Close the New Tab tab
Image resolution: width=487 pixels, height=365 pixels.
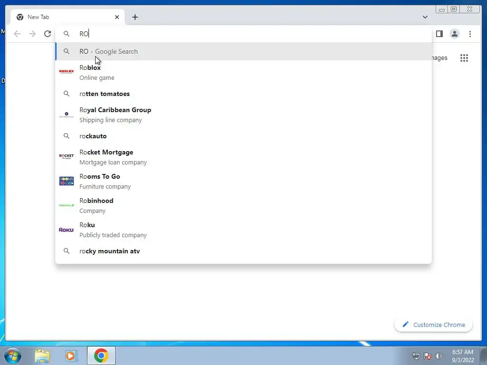click(117, 17)
